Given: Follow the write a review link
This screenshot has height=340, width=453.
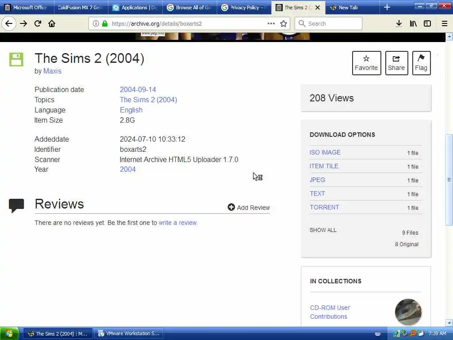Looking at the screenshot, I should [x=178, y=223].
